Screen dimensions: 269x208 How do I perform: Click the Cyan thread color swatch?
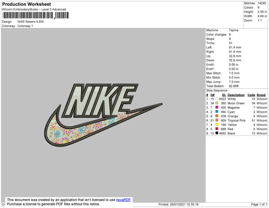(x=217, y=112)
